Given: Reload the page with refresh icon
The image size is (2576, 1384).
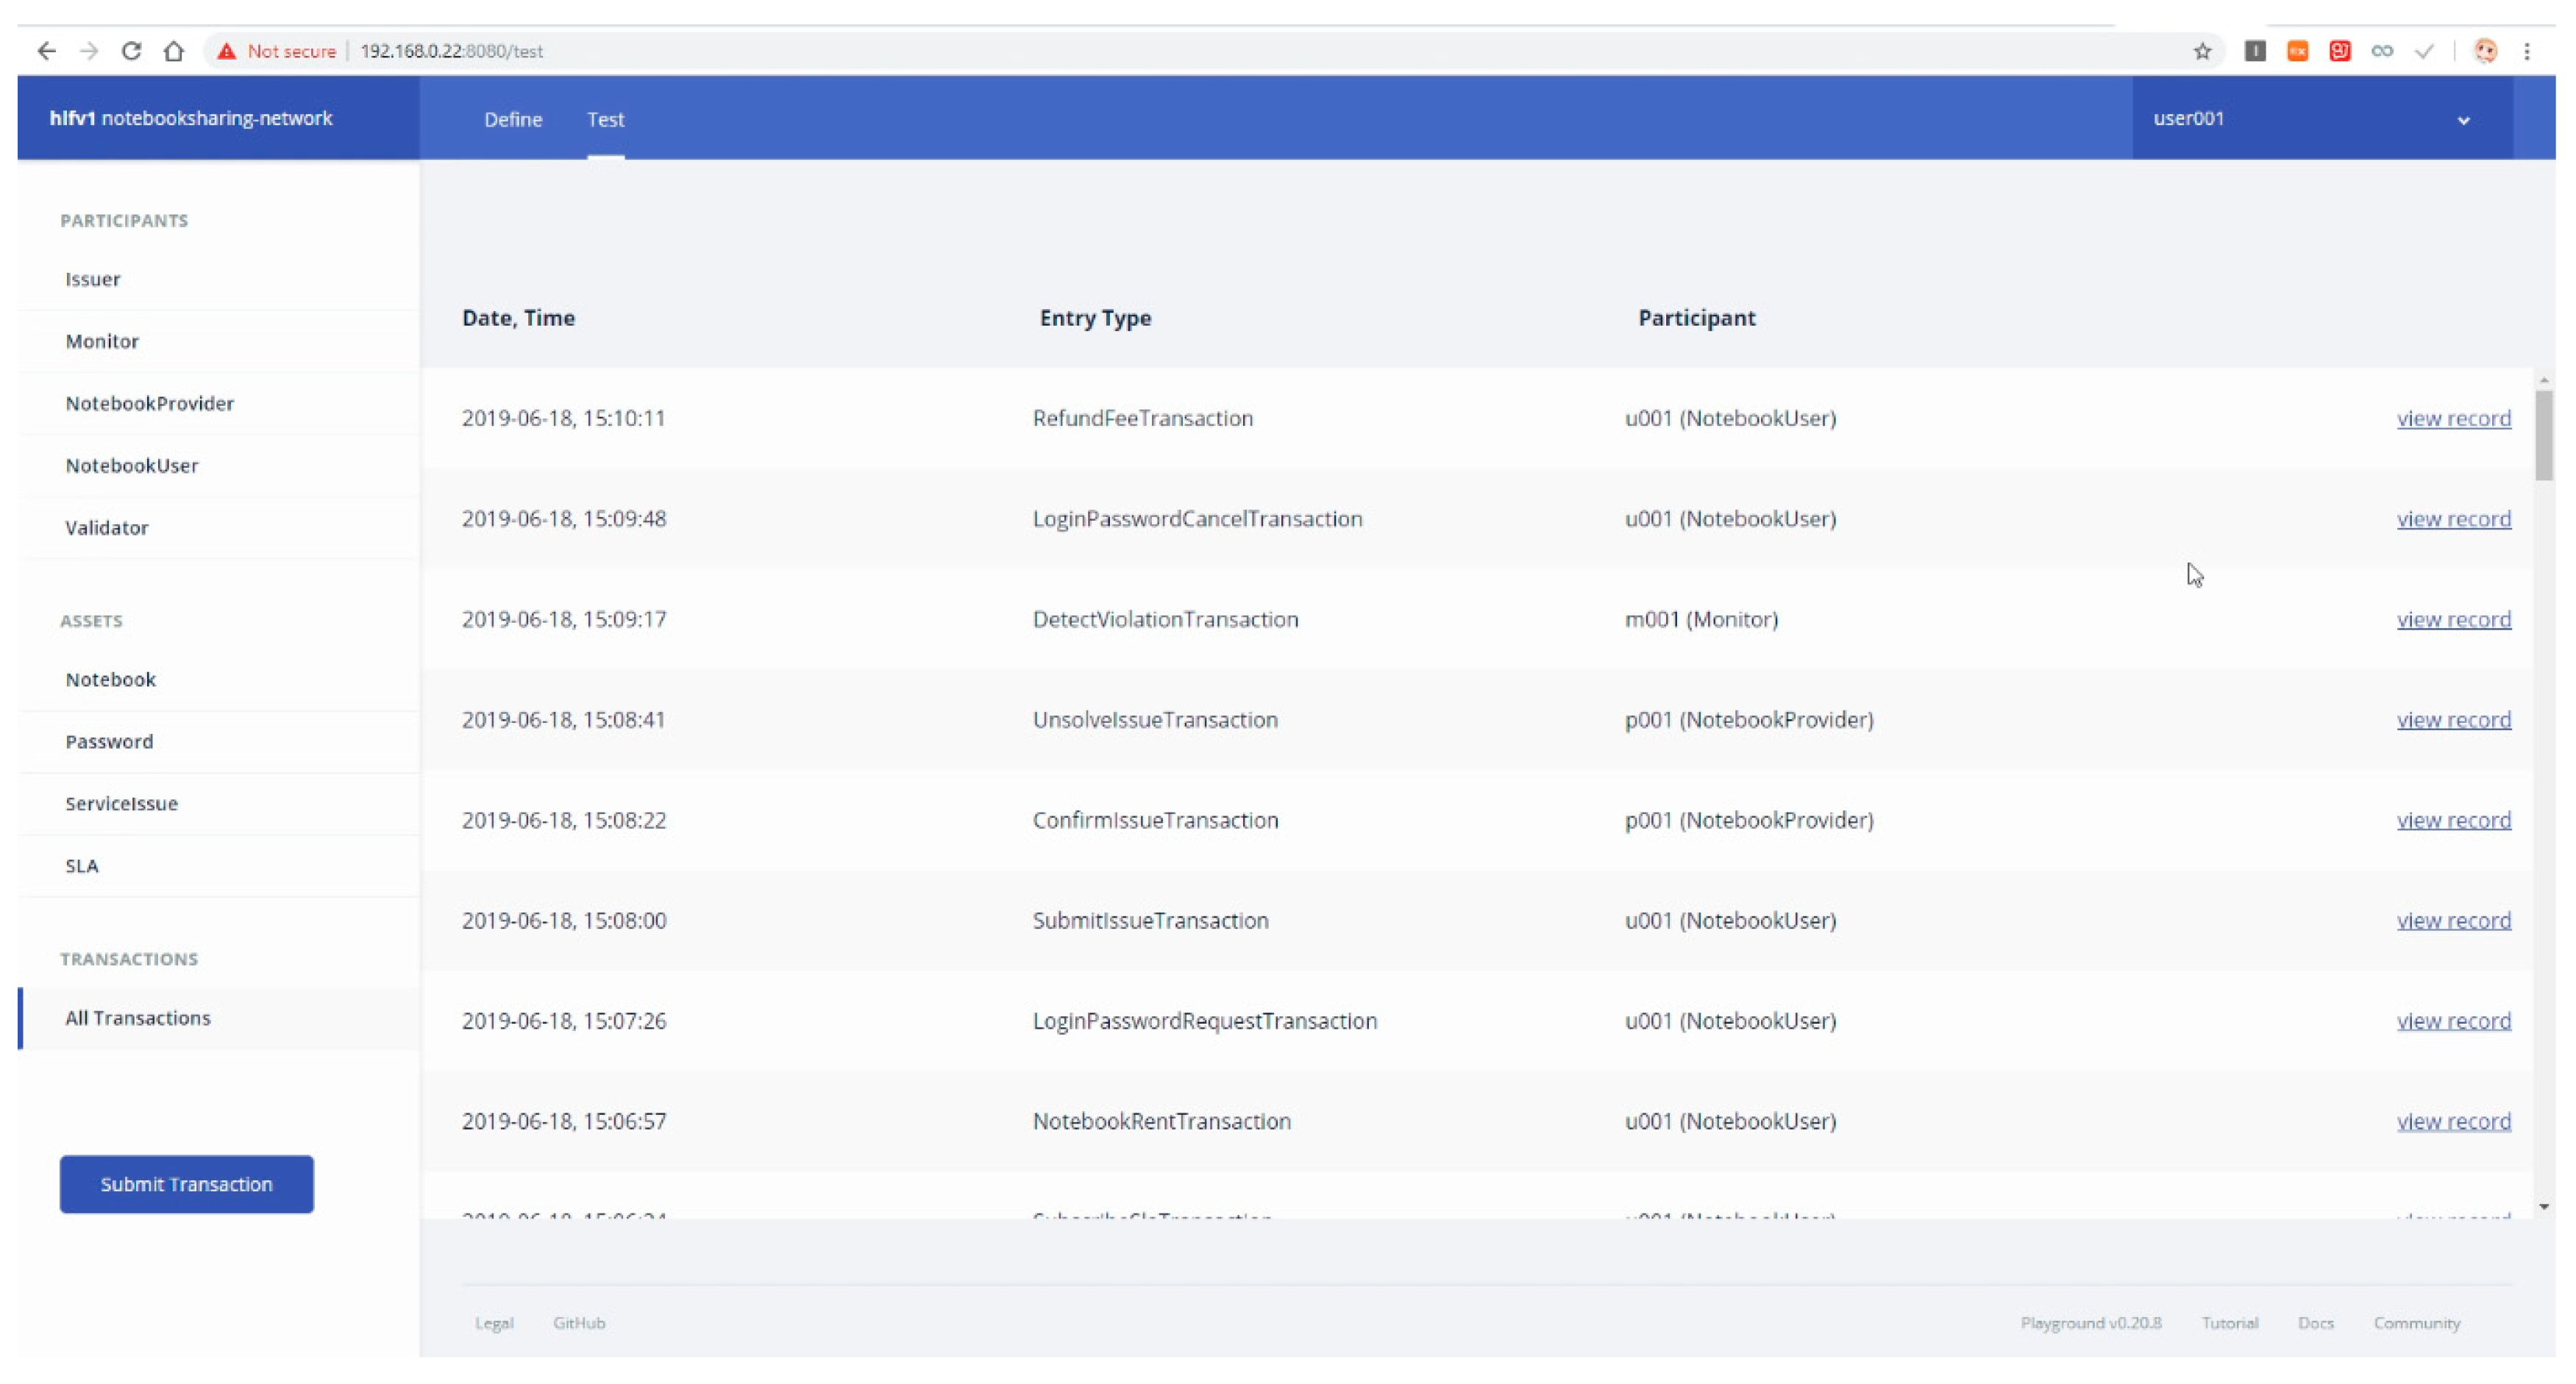Looking at the screenshot, I should (x=131, y=51).
